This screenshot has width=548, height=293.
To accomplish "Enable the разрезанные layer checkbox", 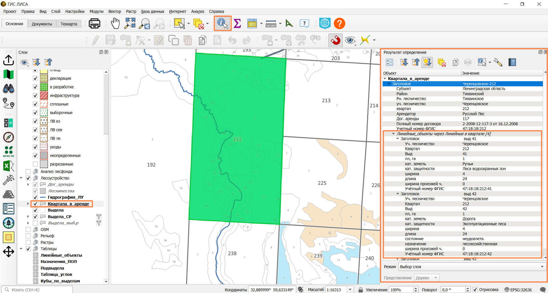I will [x=35, y=164].
